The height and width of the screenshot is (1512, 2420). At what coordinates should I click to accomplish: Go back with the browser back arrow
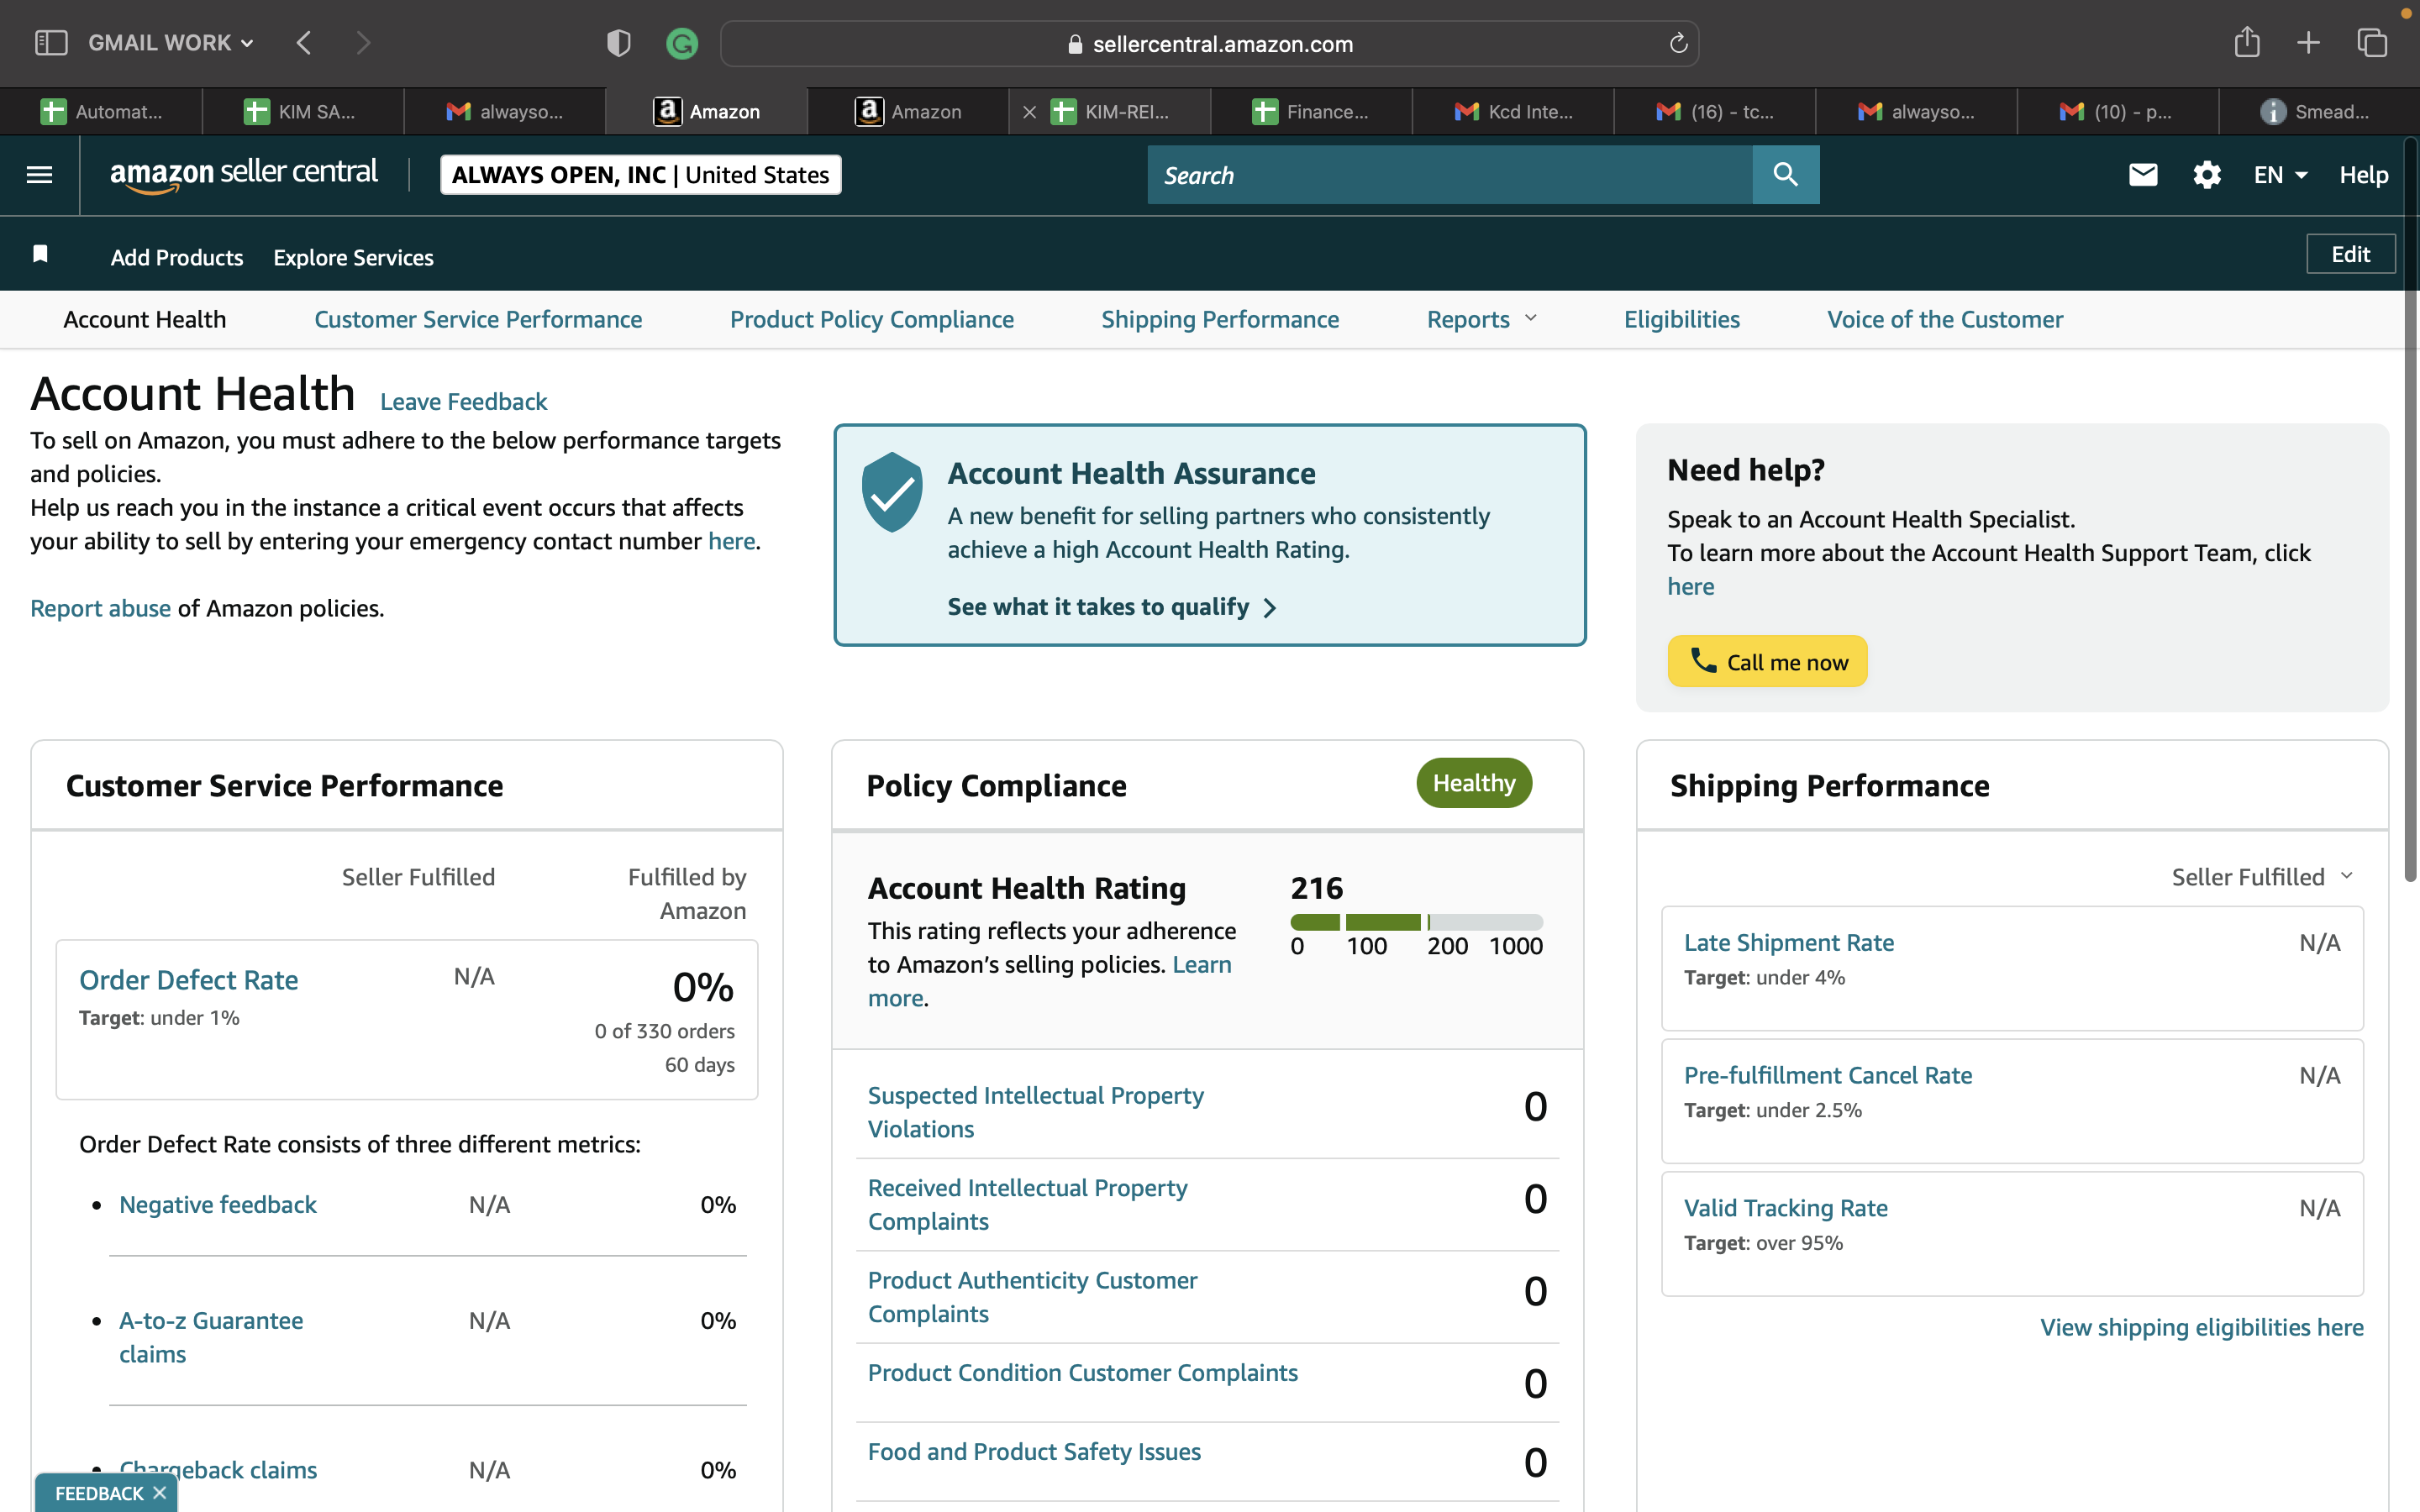[x=304, y=43]
